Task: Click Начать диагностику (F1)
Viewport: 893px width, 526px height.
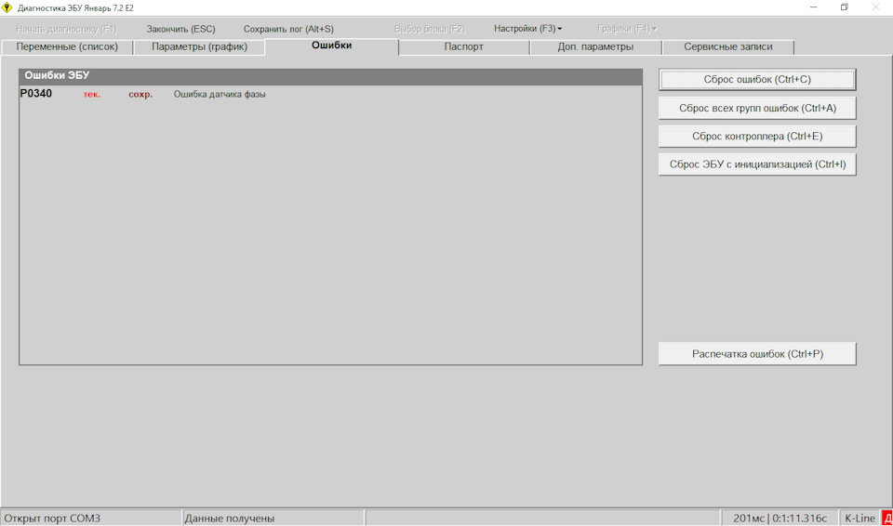Action: [67, 29]
